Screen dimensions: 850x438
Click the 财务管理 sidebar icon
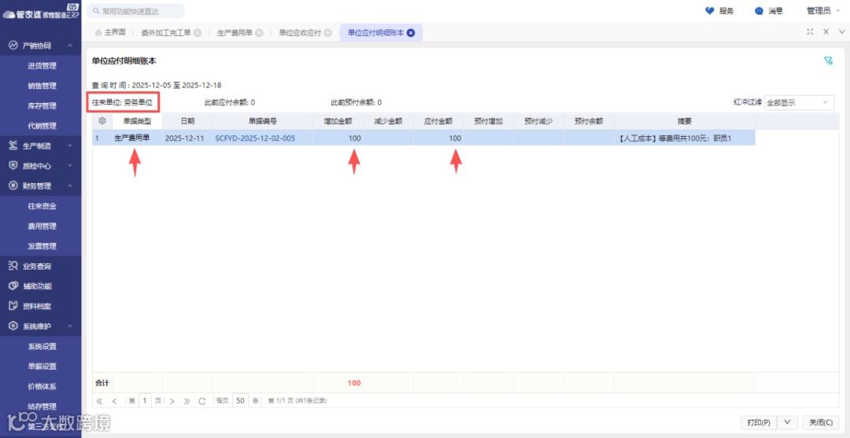13,186
